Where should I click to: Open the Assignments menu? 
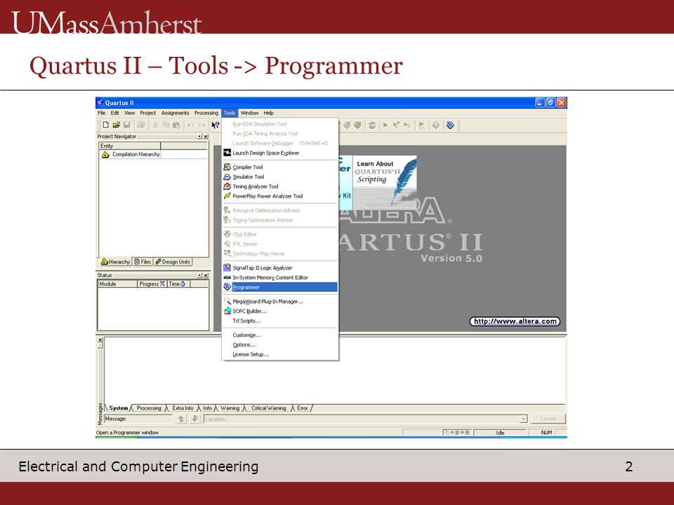coord(175,113)
